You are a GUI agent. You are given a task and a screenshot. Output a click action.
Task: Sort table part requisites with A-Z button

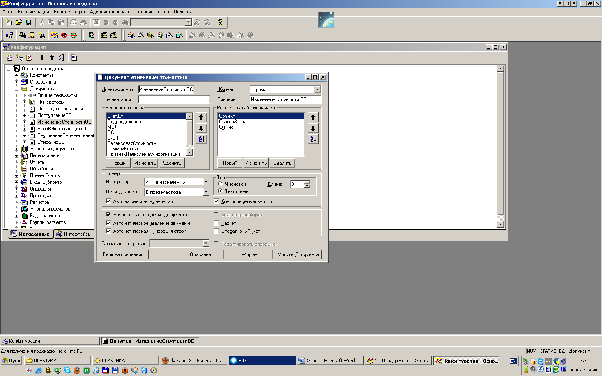[313, 139]
